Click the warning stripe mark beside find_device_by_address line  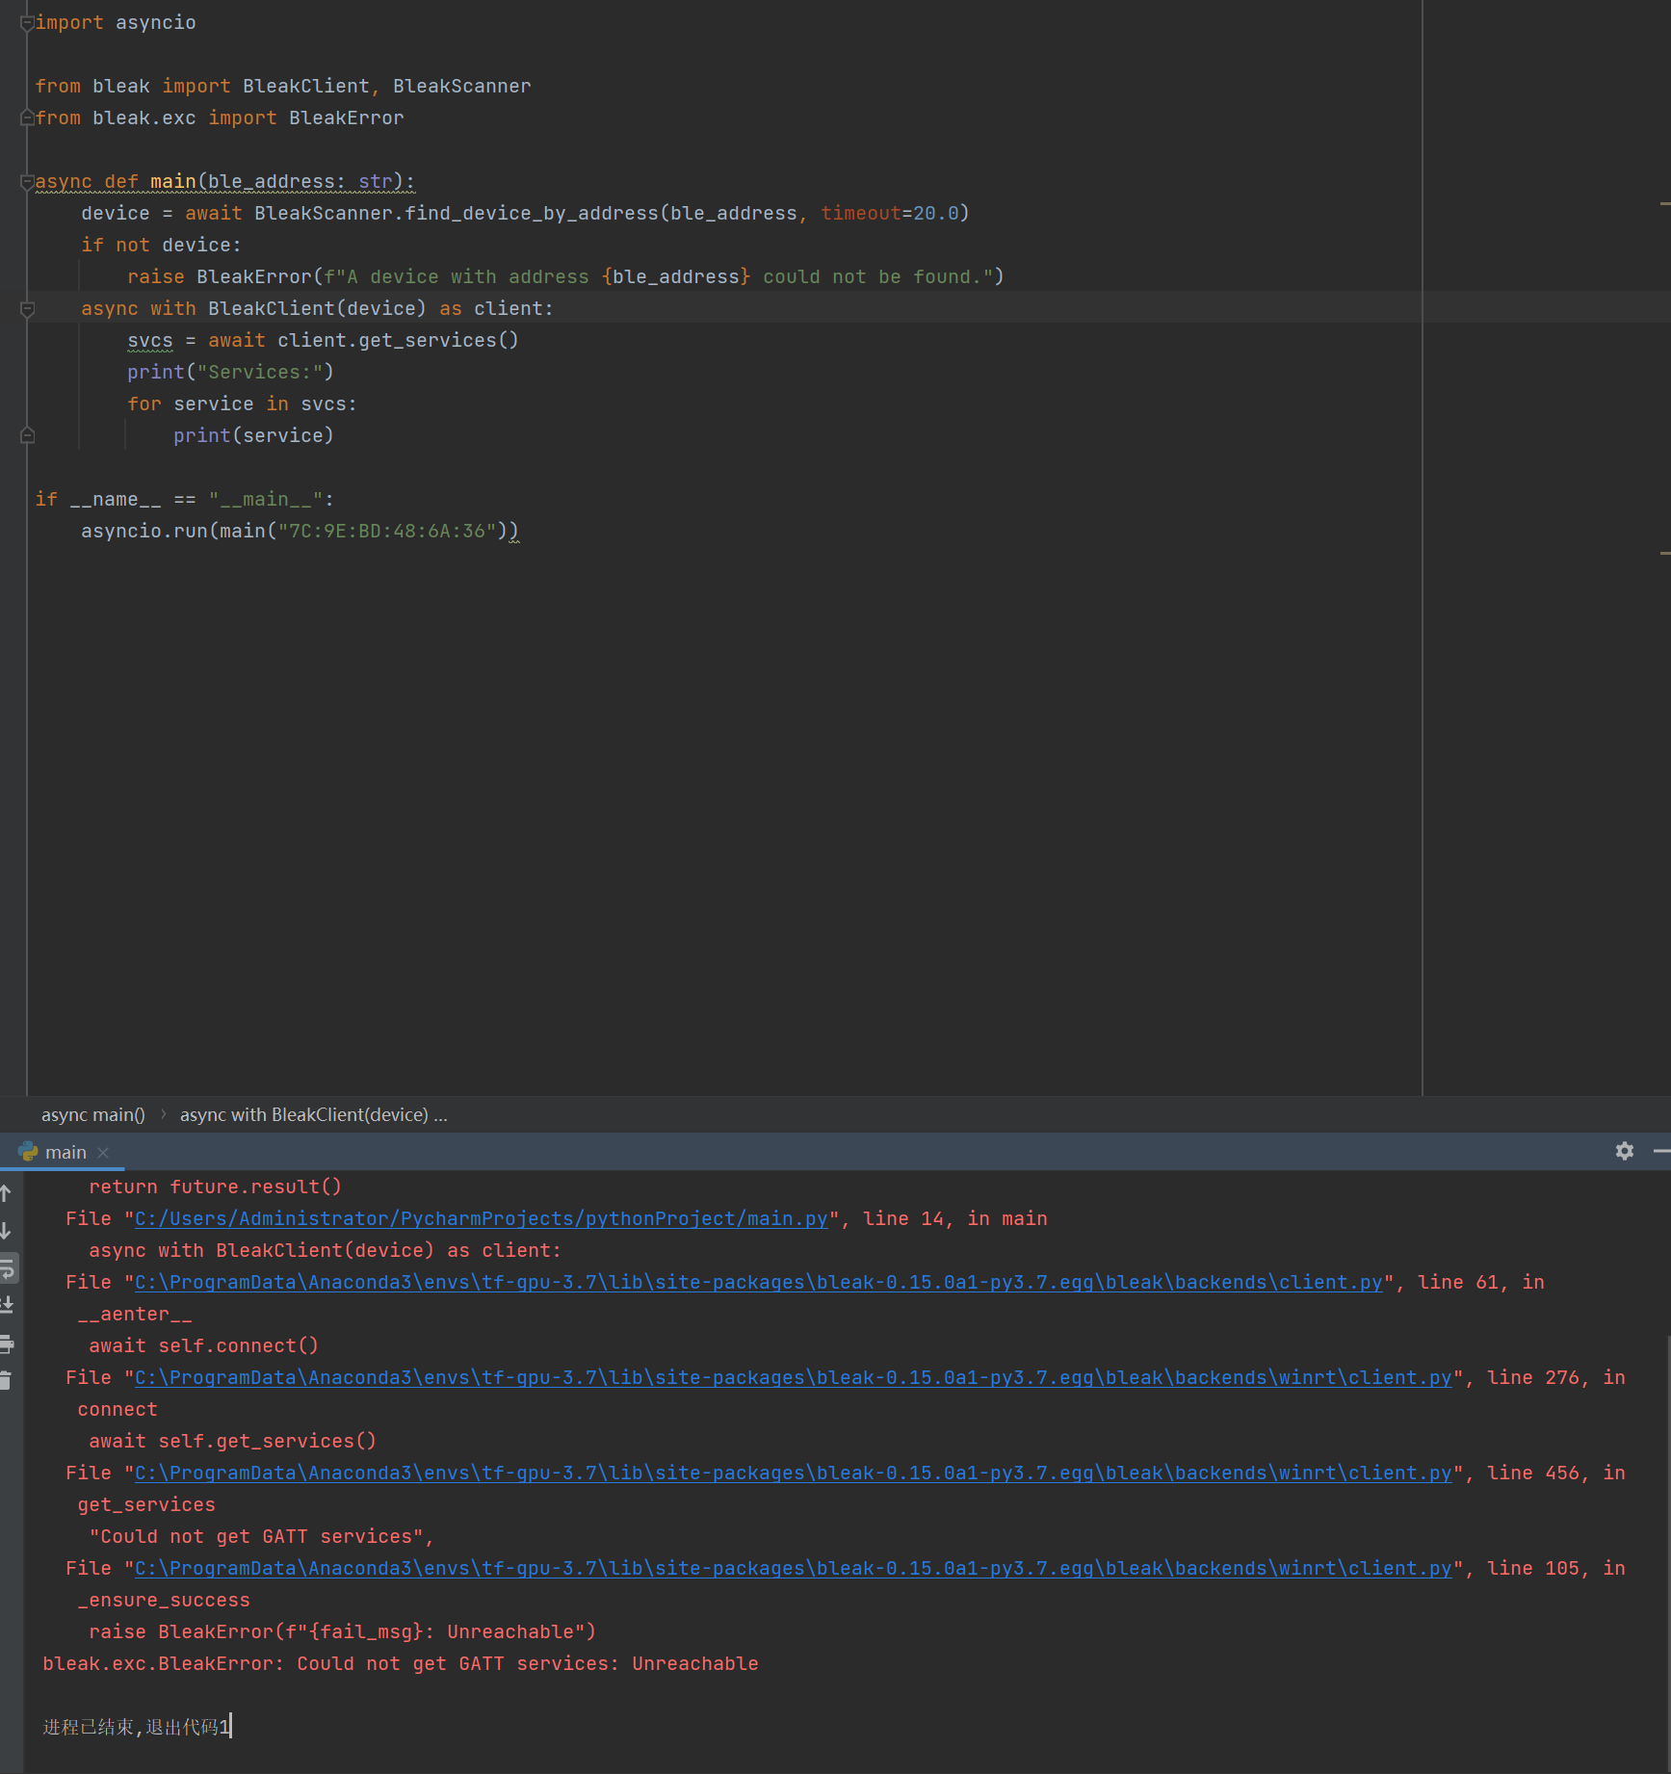point(1665,203)
